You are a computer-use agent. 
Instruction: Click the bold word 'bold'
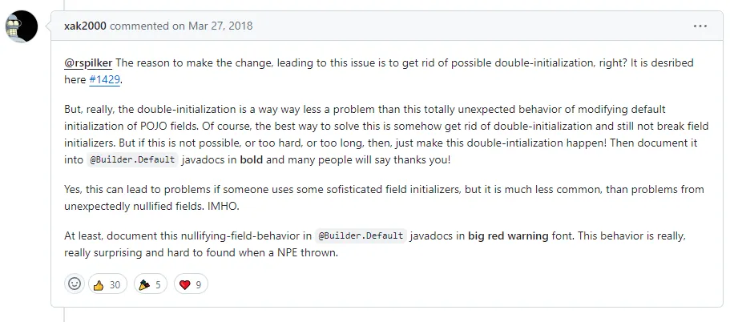[x=252, y=159]
